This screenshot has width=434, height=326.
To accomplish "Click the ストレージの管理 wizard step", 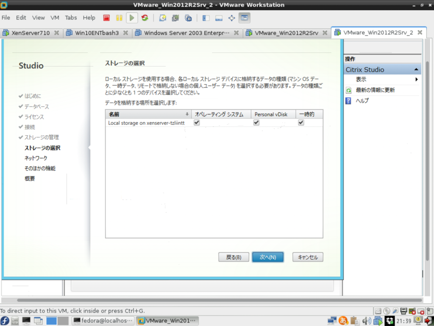I will [42, 138].
